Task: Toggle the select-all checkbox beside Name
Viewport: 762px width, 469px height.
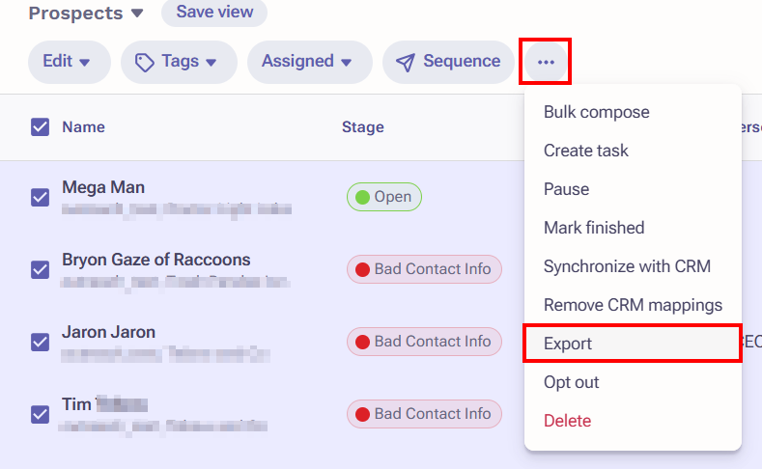Action: (40, 126)
